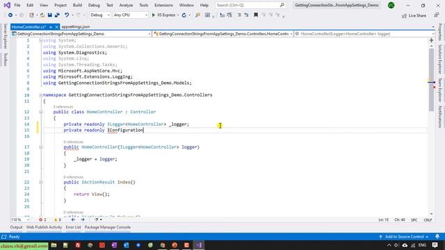Click the bookmark toolbar icon
This screenshot has width=445, height=250.
[x=256, y=15]
